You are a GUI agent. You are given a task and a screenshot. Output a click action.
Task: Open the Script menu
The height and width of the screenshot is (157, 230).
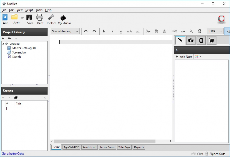coord(29,10)
